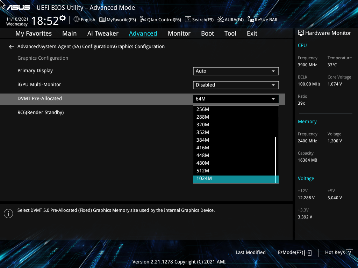Click the memory voltage 1.200 V
The height and width of the screenshot is (268, 358).
[x=335, y=141]
